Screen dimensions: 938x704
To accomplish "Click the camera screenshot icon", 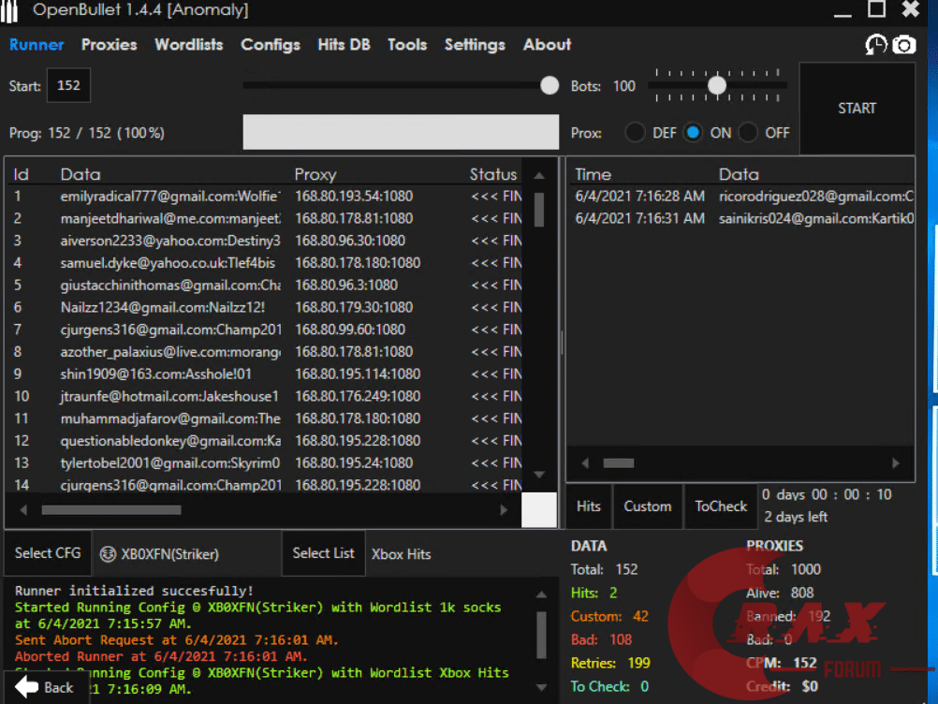I will [x=904, y=44].
